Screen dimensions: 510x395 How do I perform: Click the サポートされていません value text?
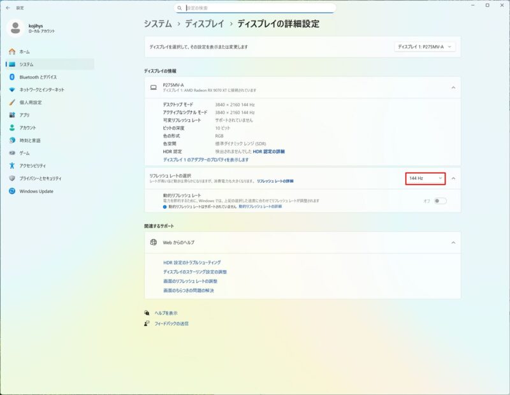pyautogui.click(x=234, y=120)
